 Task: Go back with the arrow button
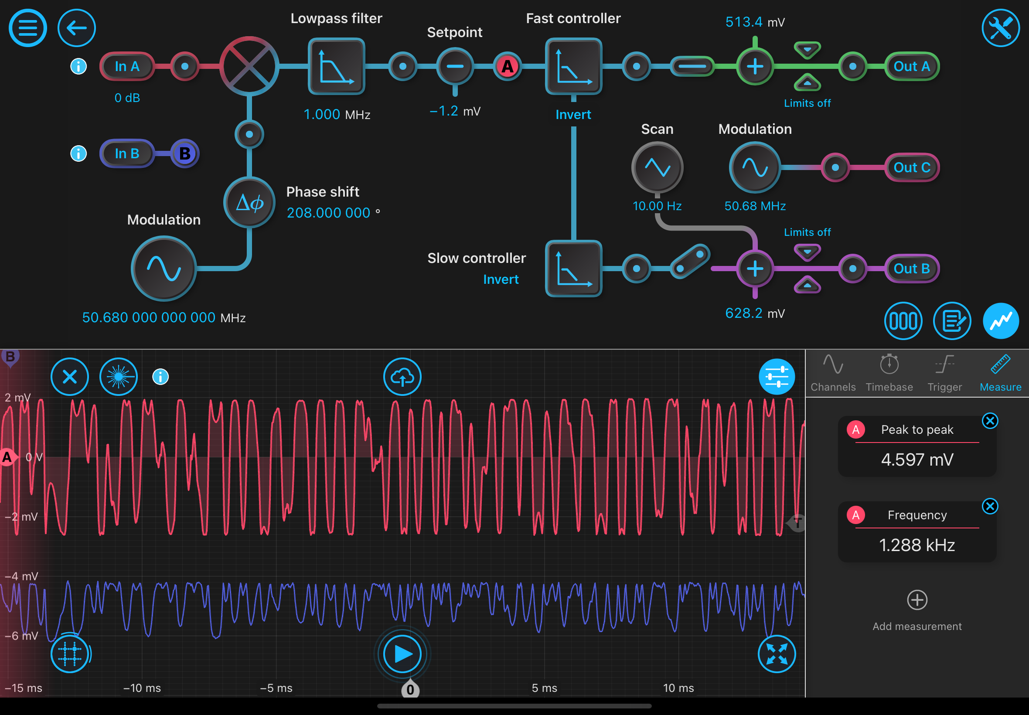77,28
